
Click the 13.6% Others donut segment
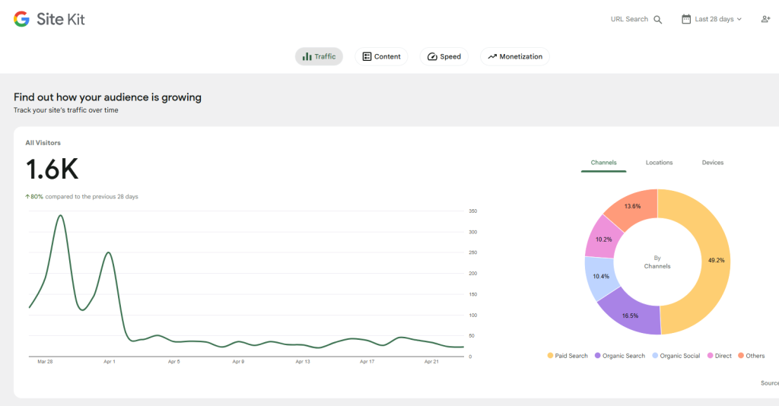631,206
